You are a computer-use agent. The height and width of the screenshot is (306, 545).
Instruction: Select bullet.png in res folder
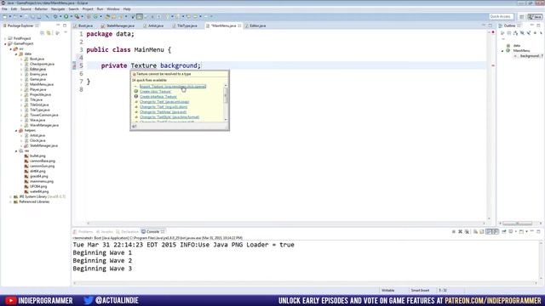click(37, 156)
